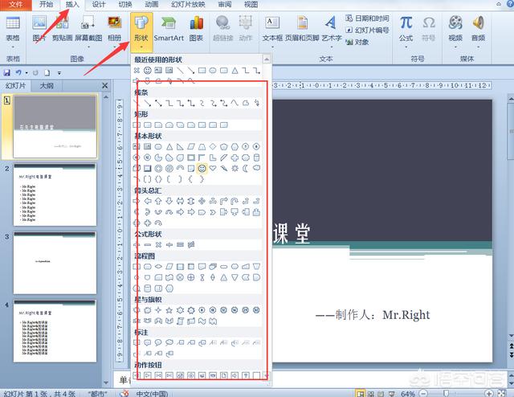Open the 音频 audio dropdown

pos(479,47)
